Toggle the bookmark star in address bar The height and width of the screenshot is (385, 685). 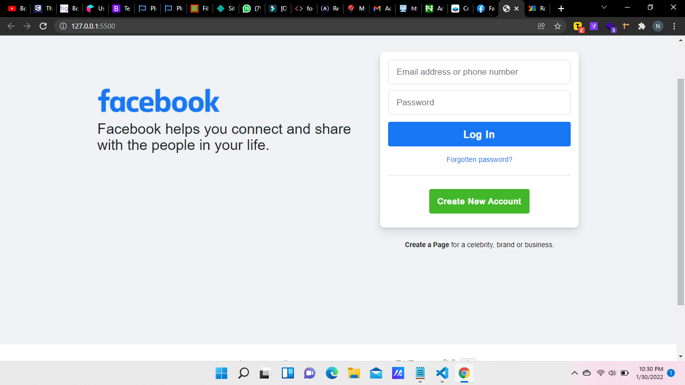(x=558, y=26)
